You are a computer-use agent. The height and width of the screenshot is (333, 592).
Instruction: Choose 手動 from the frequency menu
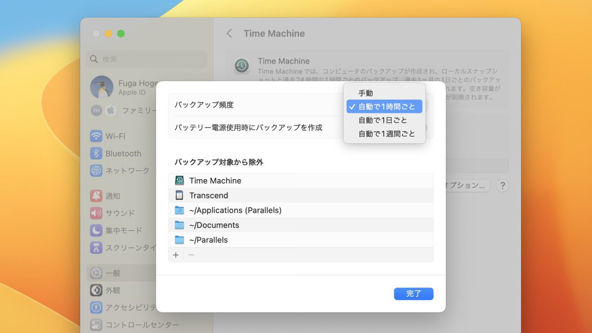[365, 93]
